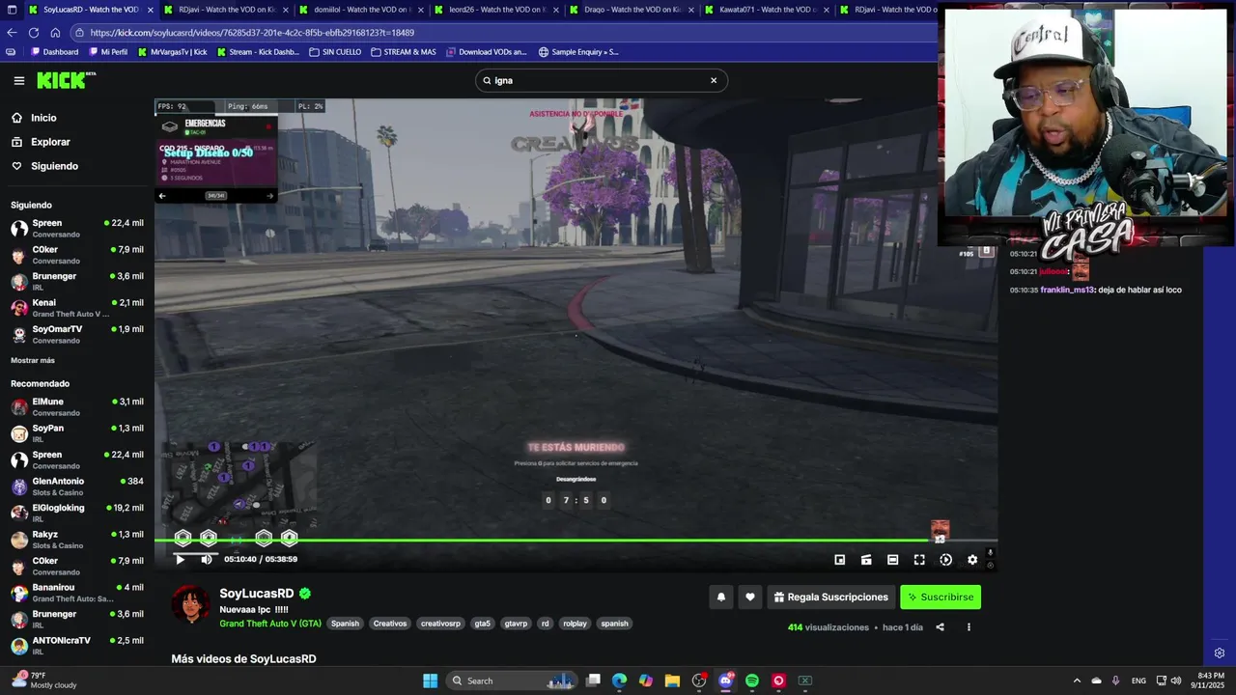This screenshot has width=1236, height=695.
Task: Open the Grand Theft Auto V (GTA) category link
Action: tap(270, 624)
